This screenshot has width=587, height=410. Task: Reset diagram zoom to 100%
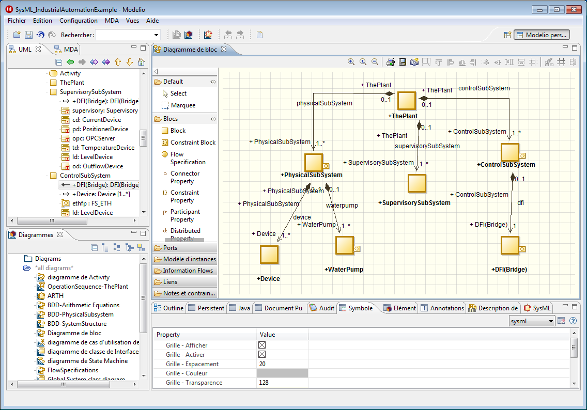coord(363,62)
